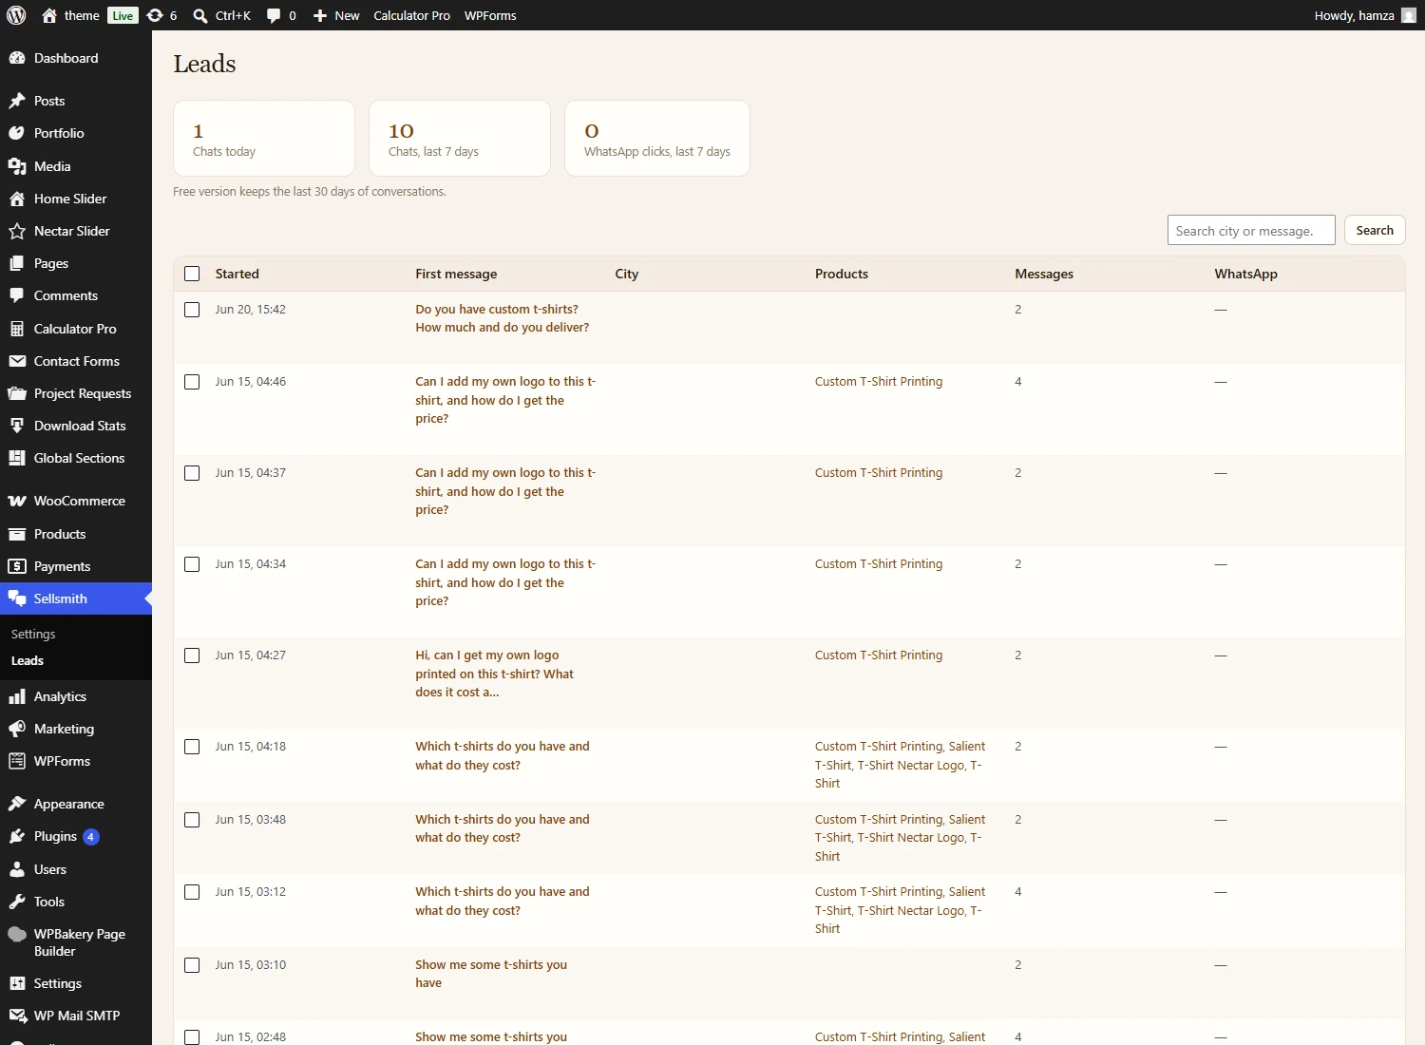This screenshot has width=1425, height=1045.
Task: Open Contact Forms envelope icon
Action: point(17,361)
